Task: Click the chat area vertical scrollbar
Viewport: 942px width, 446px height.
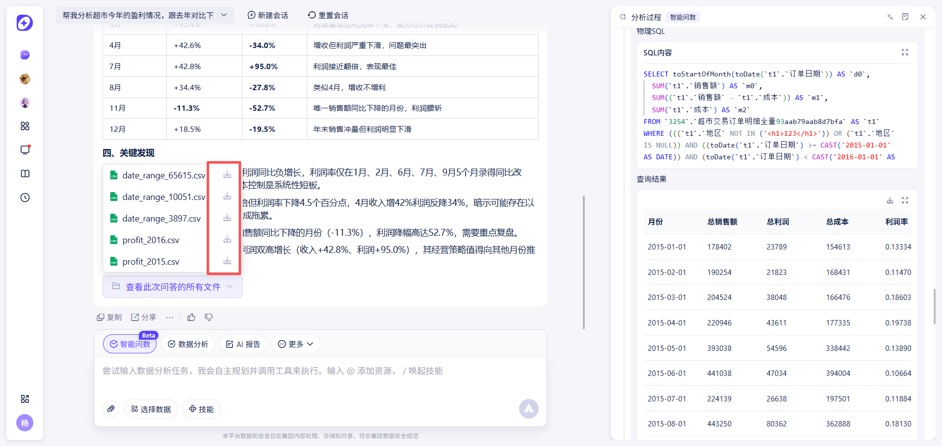Action: coord(583,262)
